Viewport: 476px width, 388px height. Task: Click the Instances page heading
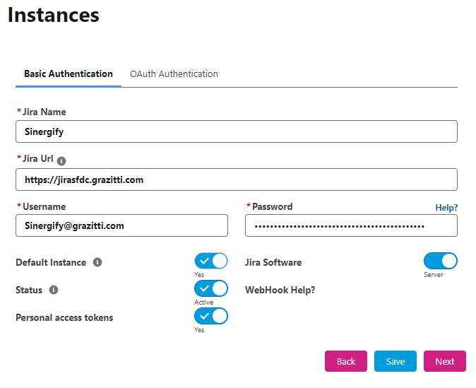tap(54, 15)
